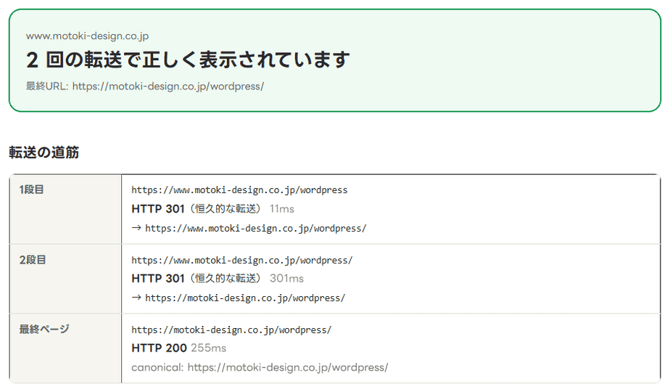Click the 最終ページ row label

click(44, 329)
